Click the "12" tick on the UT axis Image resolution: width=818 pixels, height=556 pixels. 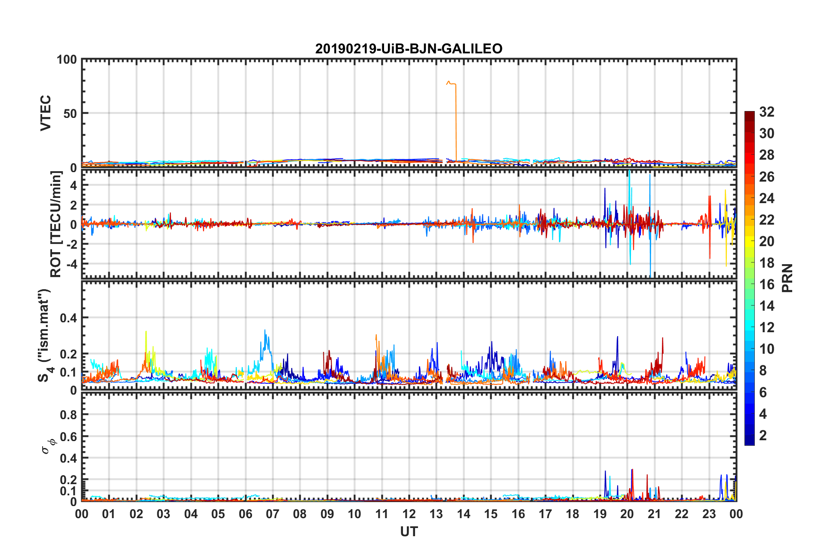409,514
